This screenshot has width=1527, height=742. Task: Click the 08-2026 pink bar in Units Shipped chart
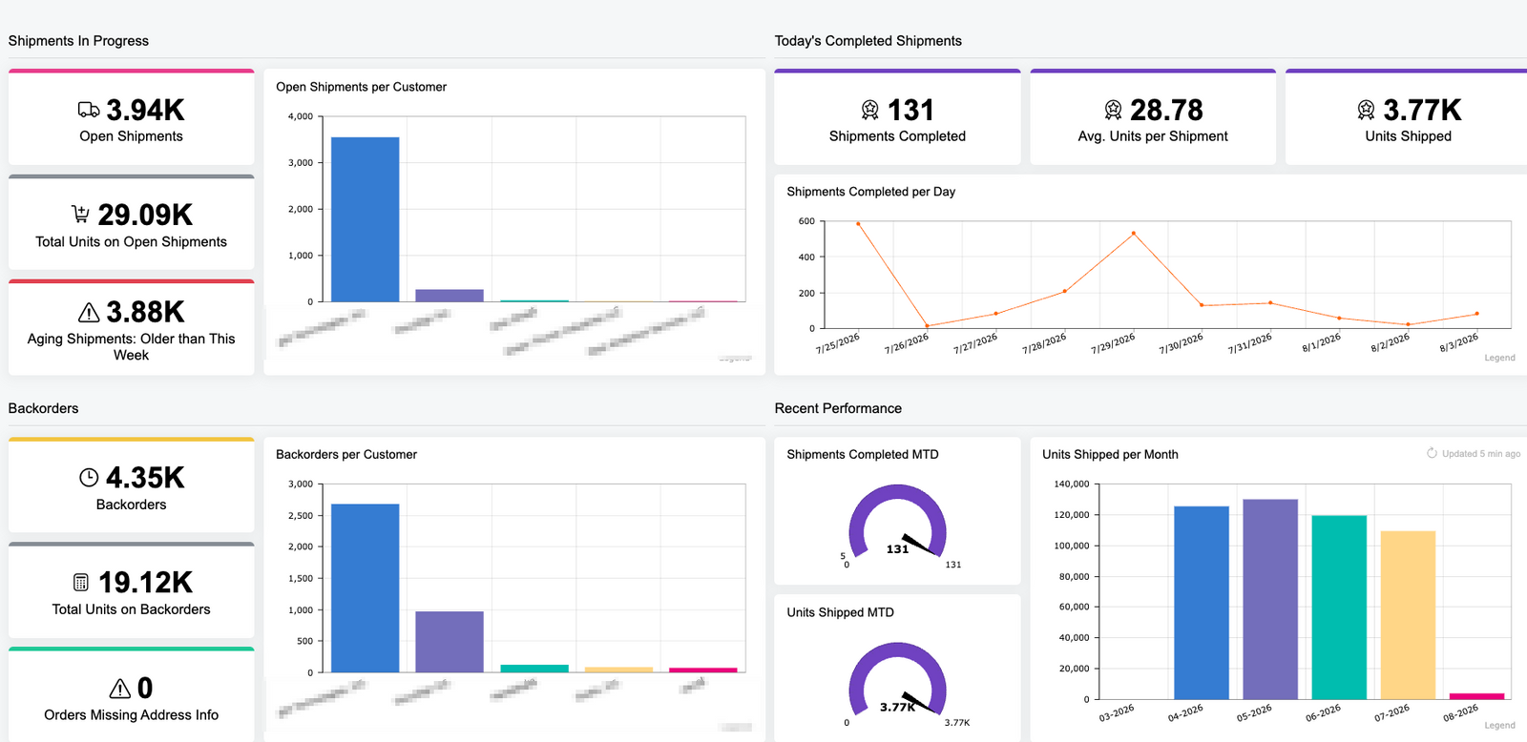tap(1476, 696)
